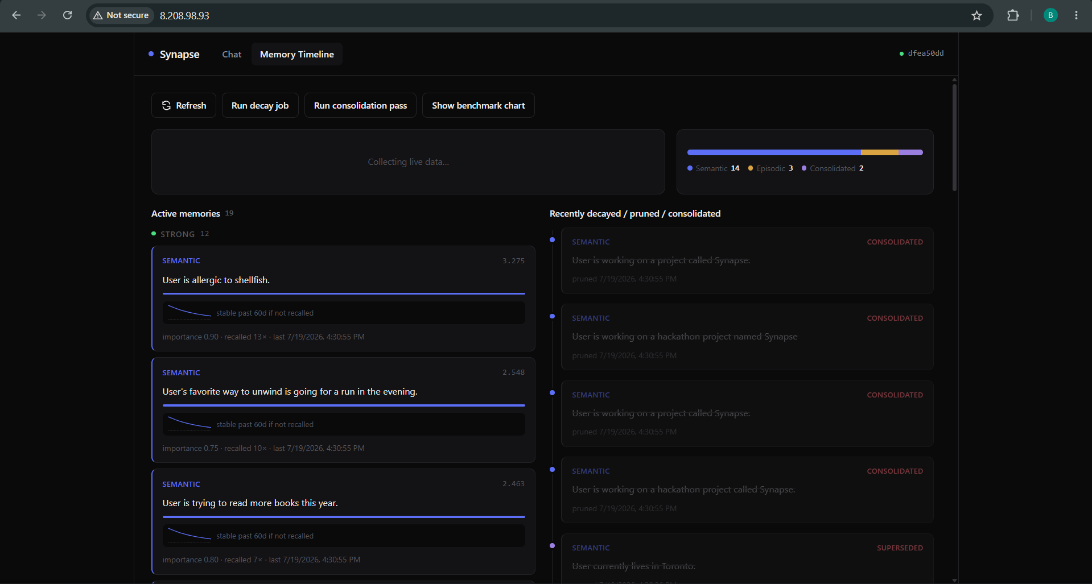Click the Synapse logo
Screen dimensions: 1092x584
pos(174,54)
